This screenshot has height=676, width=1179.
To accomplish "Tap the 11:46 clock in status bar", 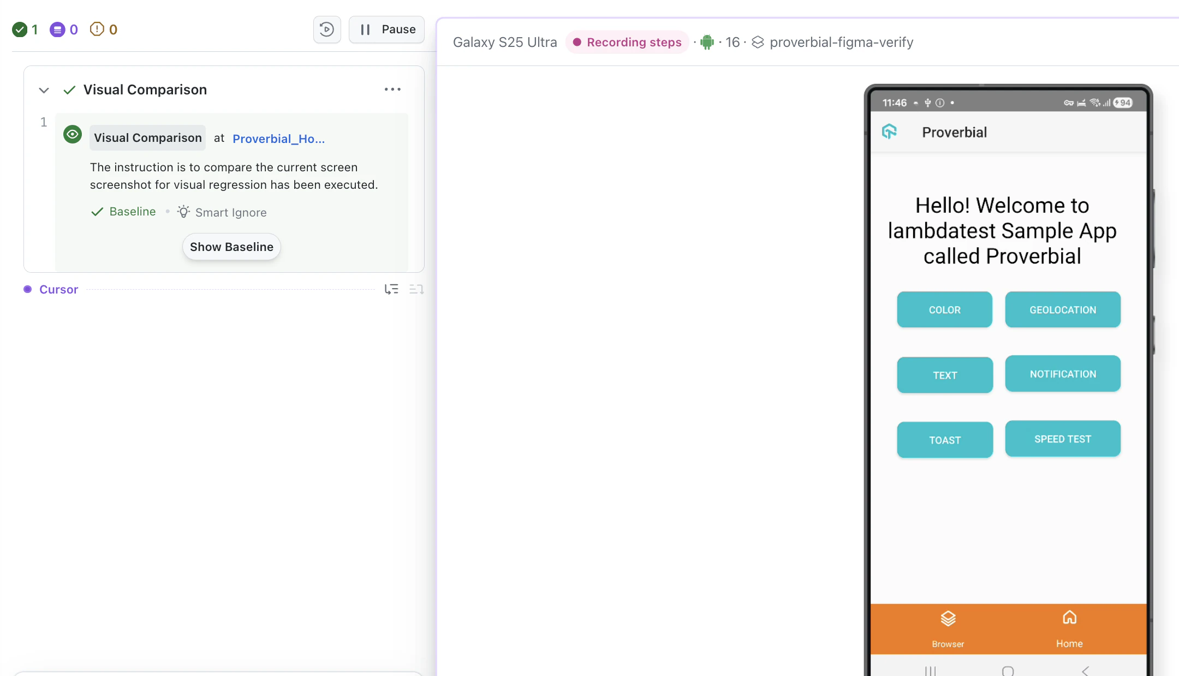I will coord(895,103).
